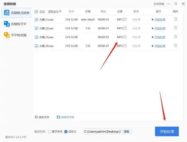Click the 音频转换 window title
187x142 pixels.
tap(10, 4)
